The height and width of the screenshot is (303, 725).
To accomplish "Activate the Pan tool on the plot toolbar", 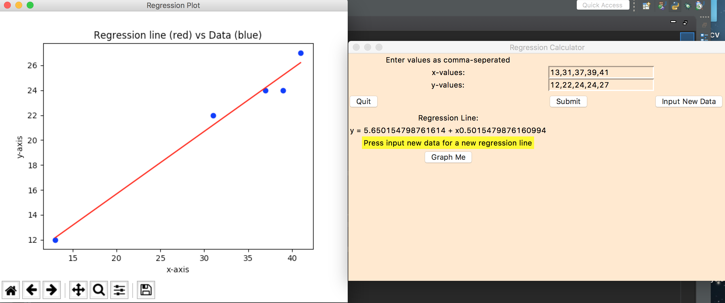I will coord(79,290).
